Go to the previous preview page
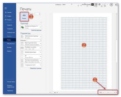Viewport: 121px width, 97px height. tap(50, 92)
